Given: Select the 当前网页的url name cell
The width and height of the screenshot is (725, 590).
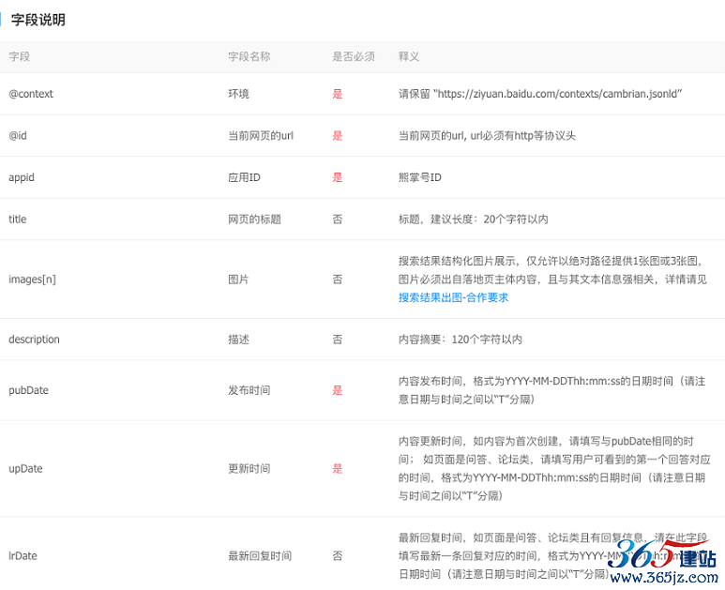Looking at the screenshot, I should 261,135.
